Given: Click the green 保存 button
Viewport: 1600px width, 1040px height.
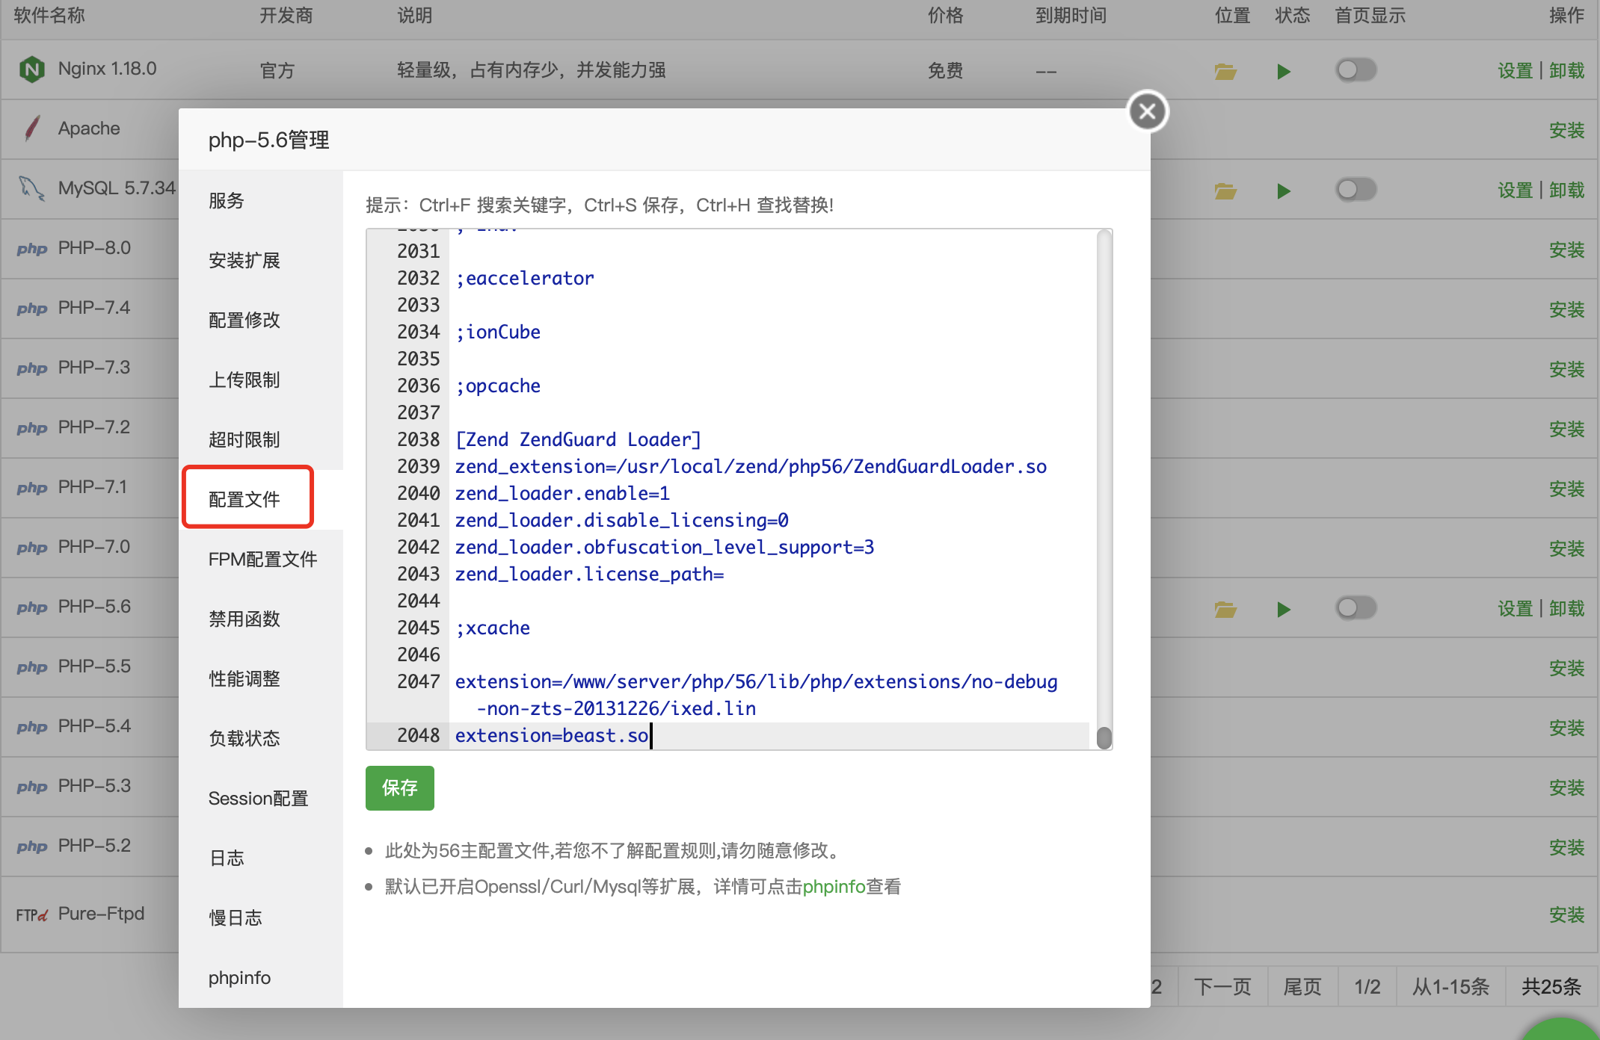Looking at the screenshot, I should coord(399,788).
